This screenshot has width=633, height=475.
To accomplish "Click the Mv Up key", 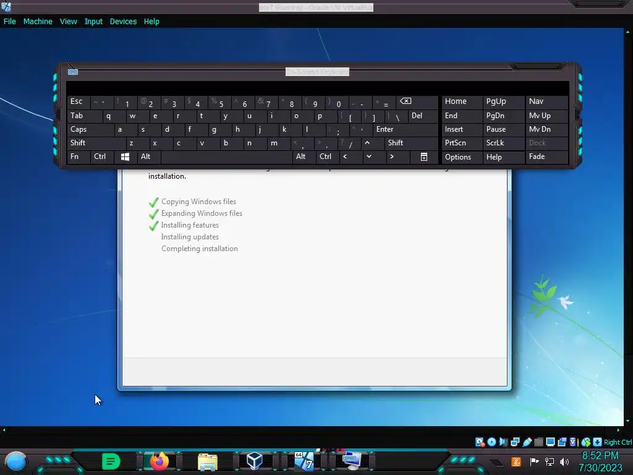I will pos(546,116).
